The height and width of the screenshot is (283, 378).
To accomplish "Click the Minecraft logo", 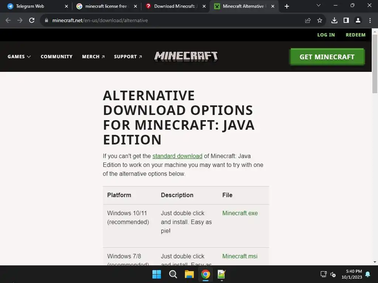I will (186, 56).
